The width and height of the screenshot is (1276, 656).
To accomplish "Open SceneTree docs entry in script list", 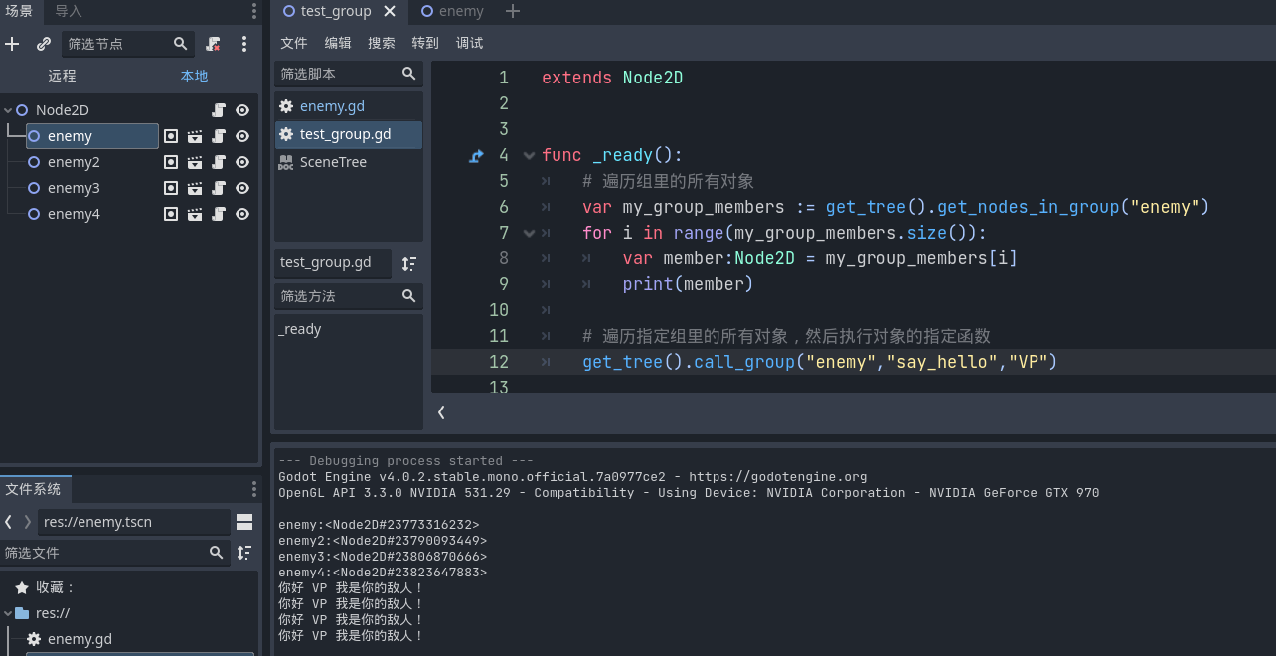I will (349, 162).
